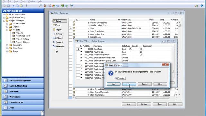This screenshot has width=206, height=116.
Task: Click Object Designer horizontal scrollbar
Action: [122, 98]
